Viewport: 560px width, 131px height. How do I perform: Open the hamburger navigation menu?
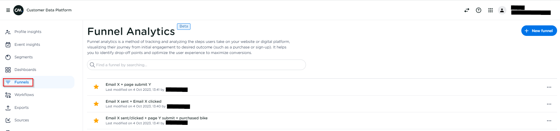pyautogui.click(x=8, y=10)
